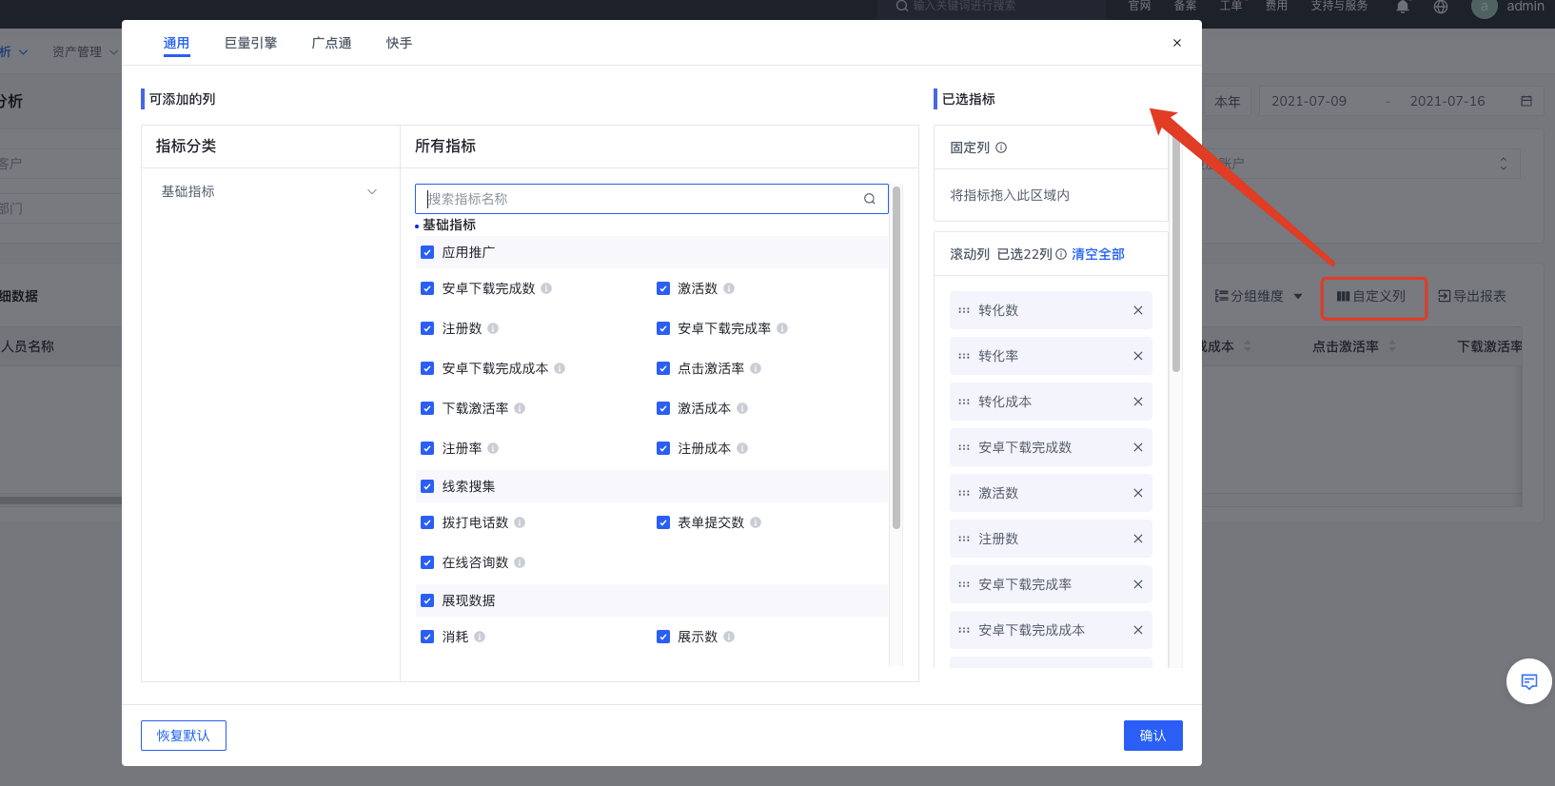Click info icon next to 安卓下载完成数 checkbox
Viewport: 1555px width, 786px height.
[546, 288]
